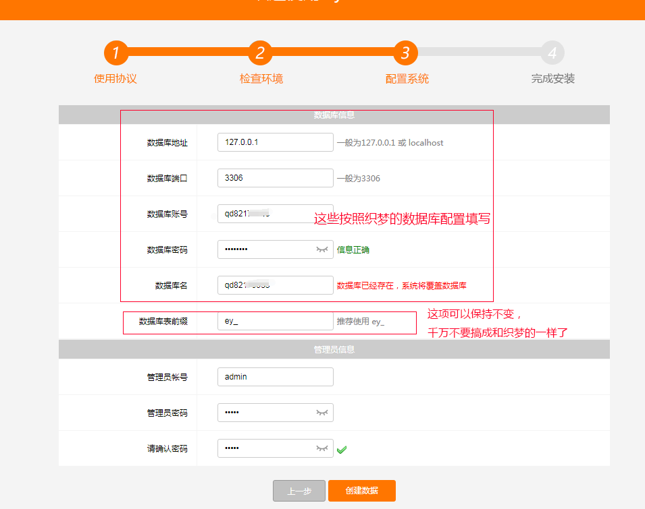Click the 数据库表前缀 input showing ey_
Viewport: 645px width, 509px height.
coord(275,322)
